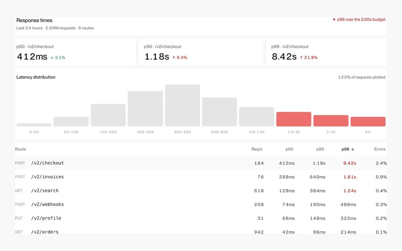Click the POST label on webhooks row
Screen dimensions: 402x251
coord(20,204)
